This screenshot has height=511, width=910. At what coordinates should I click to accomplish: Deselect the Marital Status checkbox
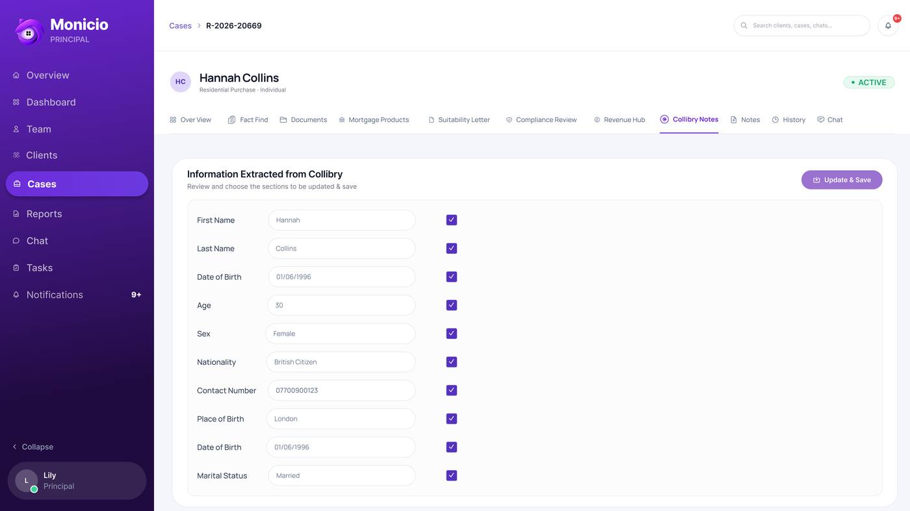click(x=452, y=476)
